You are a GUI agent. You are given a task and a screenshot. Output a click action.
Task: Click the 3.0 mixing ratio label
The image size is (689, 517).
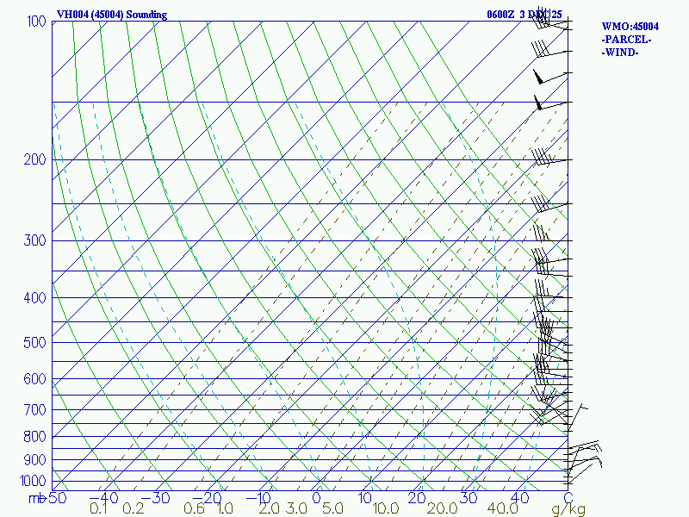click(x=296, y=509)
